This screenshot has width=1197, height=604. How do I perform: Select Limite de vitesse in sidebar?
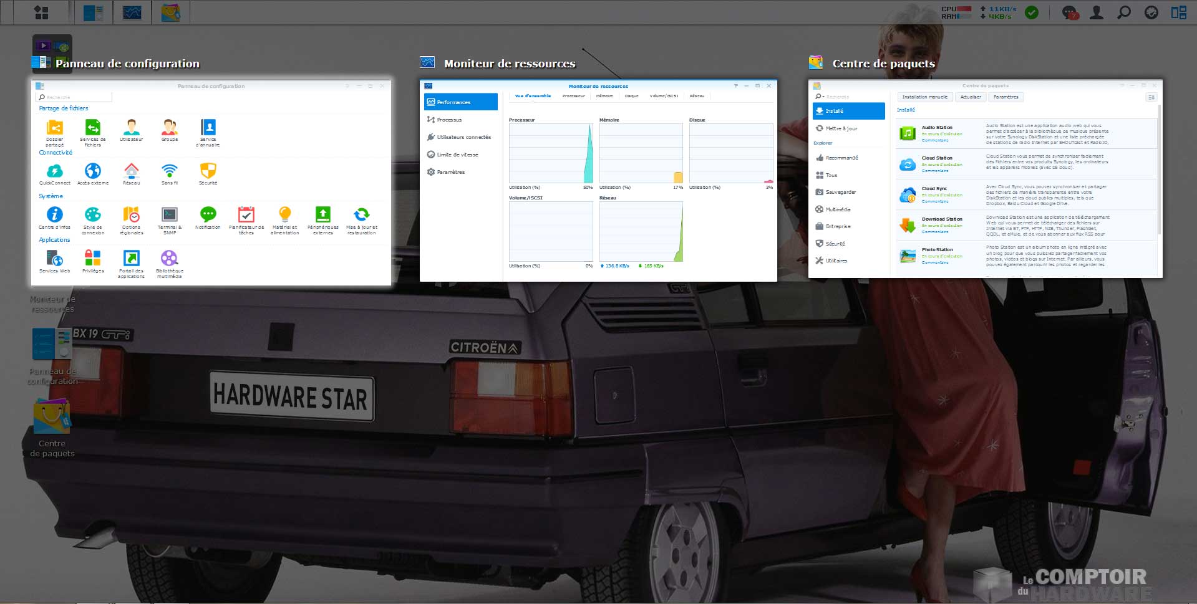pyautogui.click(x=461, y=154)
